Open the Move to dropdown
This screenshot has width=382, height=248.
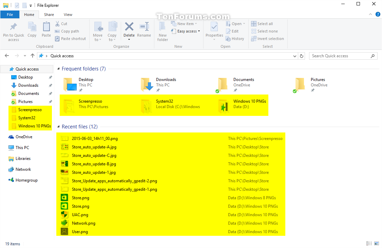(x=98, y=38)
